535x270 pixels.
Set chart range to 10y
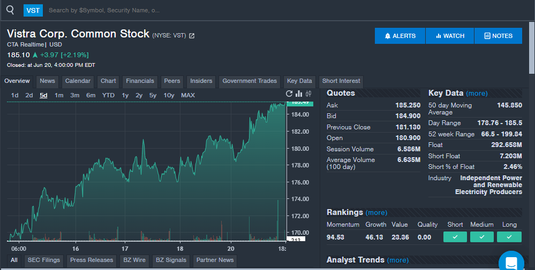tap(169, 95)
